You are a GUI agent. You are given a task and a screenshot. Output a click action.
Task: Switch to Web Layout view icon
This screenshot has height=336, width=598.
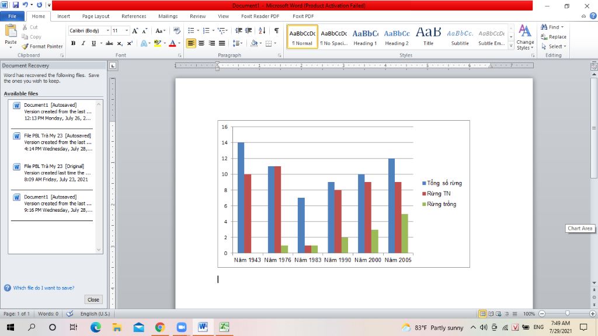tap(499, 314)
